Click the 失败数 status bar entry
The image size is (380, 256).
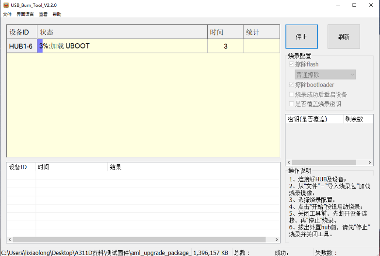click(x=326, y=253)
